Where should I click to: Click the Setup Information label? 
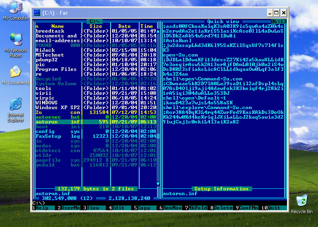(221, 189)
